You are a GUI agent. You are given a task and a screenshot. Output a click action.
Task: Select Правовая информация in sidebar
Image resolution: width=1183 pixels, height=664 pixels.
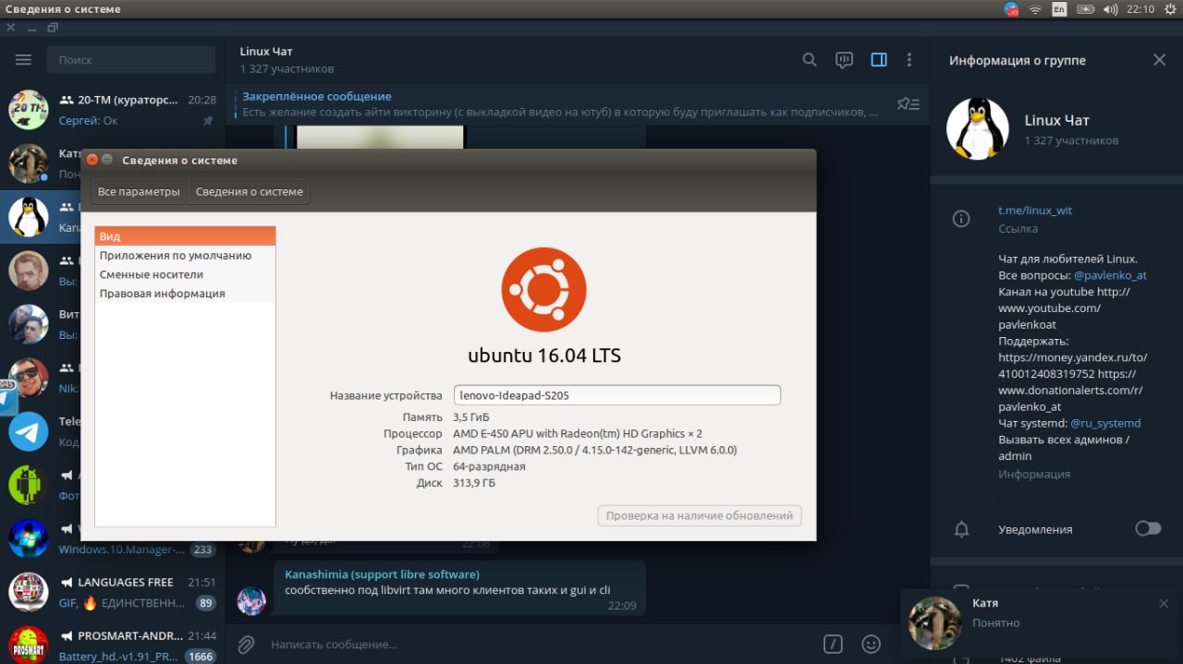click(185, 294)
